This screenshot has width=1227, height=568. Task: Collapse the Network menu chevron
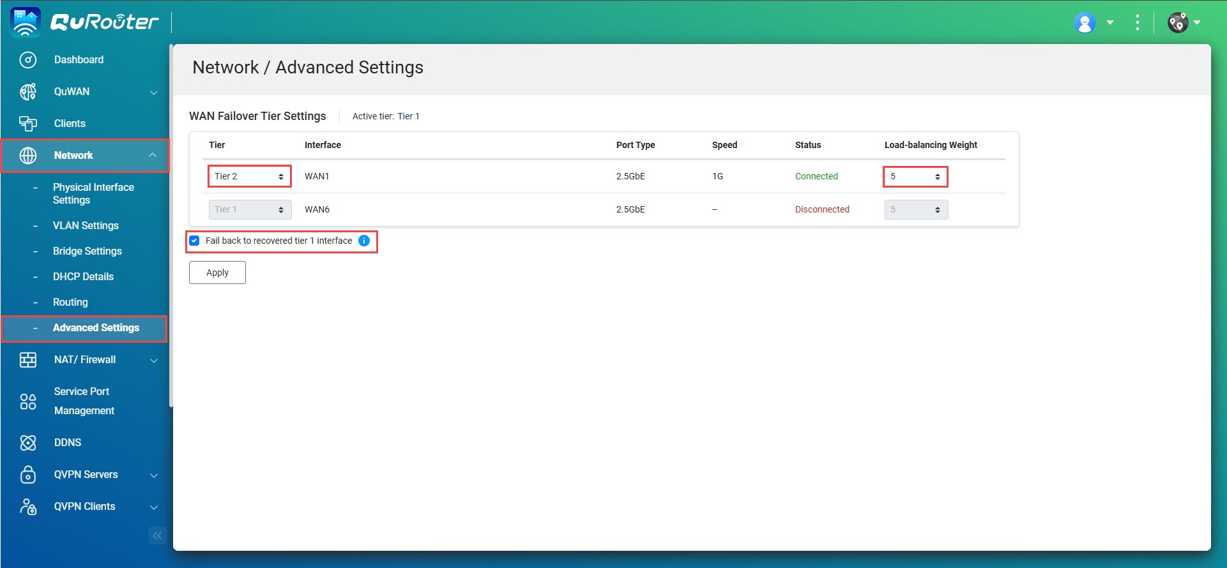[153, 155]
